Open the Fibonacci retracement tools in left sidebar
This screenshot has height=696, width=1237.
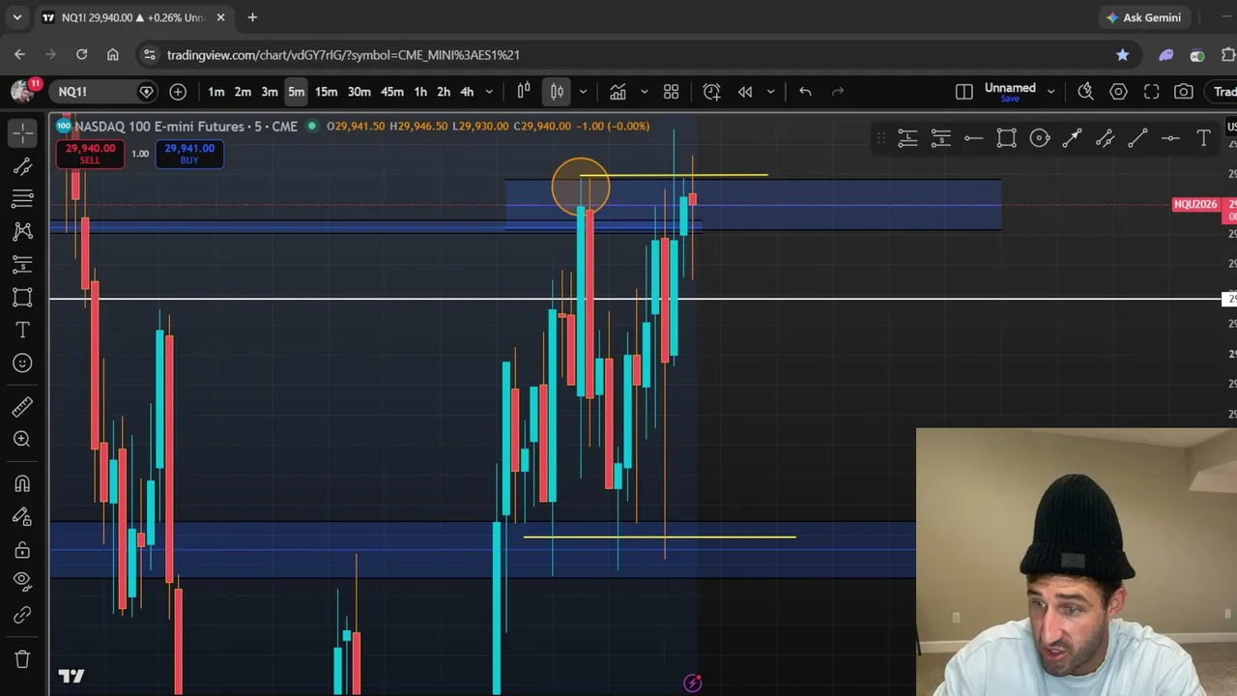[x=22, y=198]
